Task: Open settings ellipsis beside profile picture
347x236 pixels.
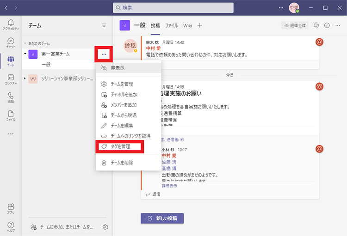Action: click(281, 8)
